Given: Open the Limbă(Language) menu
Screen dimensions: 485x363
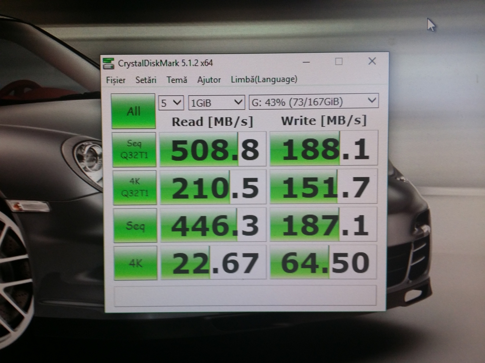Looking at the screenshot, I should pyautogui.click(x=264, y=79).
